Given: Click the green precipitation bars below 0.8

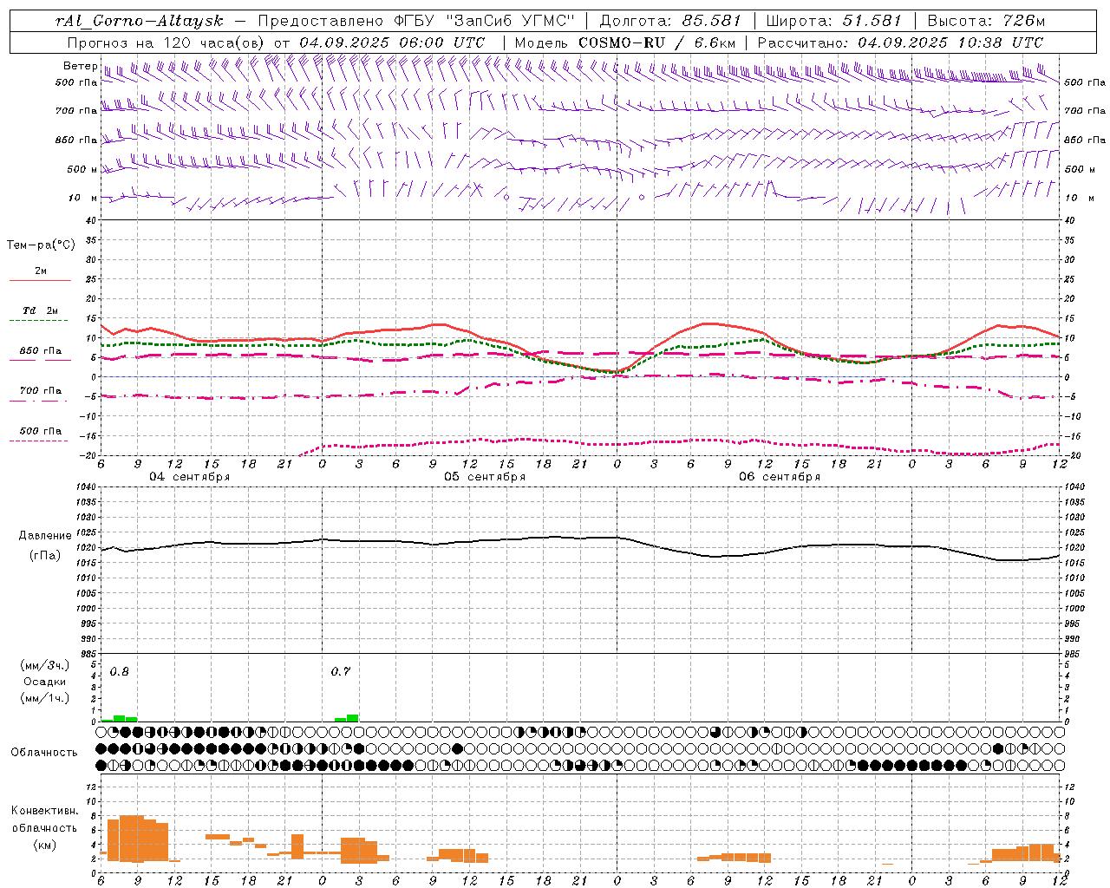Looking at the screenshot, I should tap(120, 718).
